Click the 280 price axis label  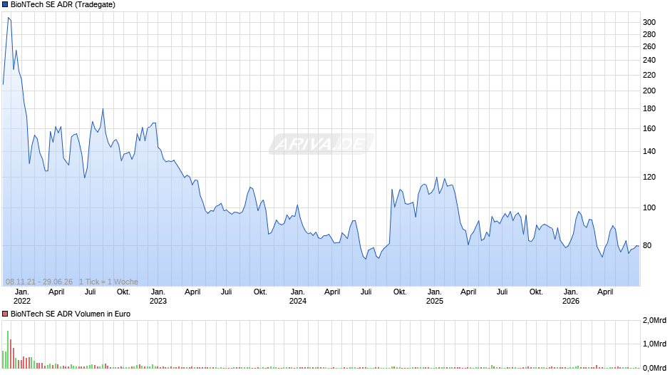tap(649, 35)
